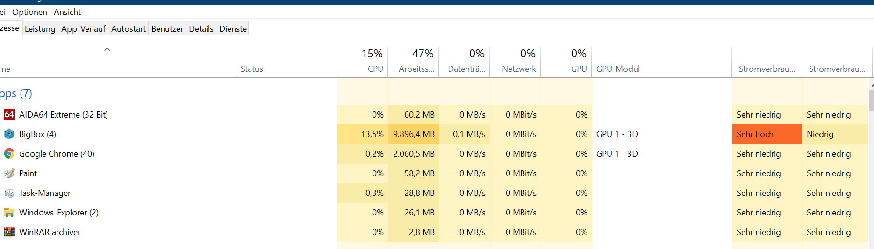The width and height of the screenshot is (874, 249).
Task: Click the GPU-Modul column header
Action: point(618,69)
